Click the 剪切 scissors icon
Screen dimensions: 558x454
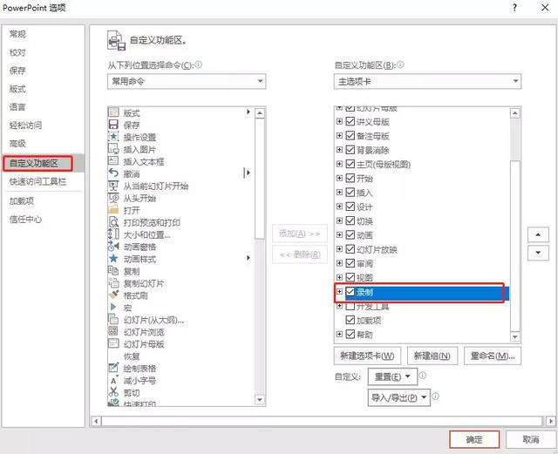[x=113, y=392]
